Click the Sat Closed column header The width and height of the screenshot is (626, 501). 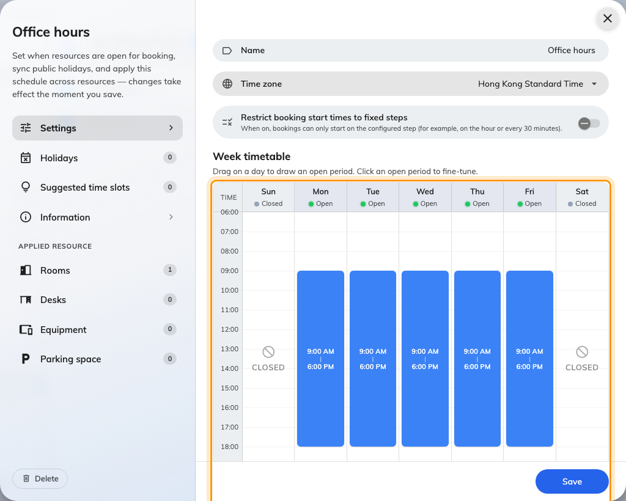(582, 197)
